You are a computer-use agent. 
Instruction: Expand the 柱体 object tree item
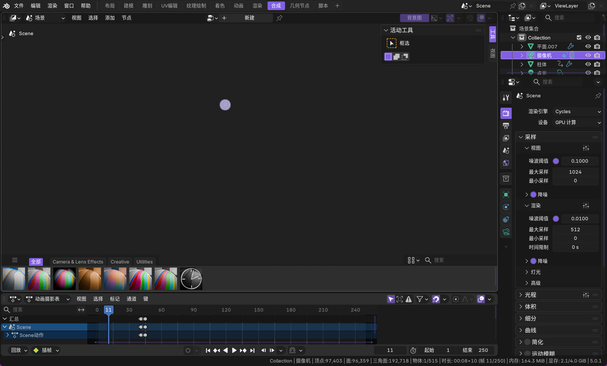(x=522, y=64)
